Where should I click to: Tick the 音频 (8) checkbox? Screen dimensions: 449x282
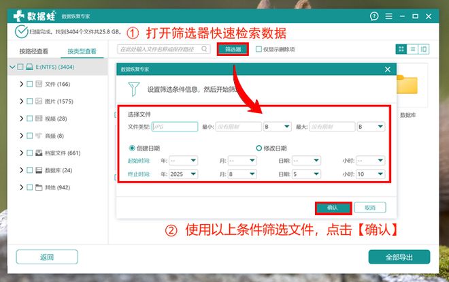point(29,136)
